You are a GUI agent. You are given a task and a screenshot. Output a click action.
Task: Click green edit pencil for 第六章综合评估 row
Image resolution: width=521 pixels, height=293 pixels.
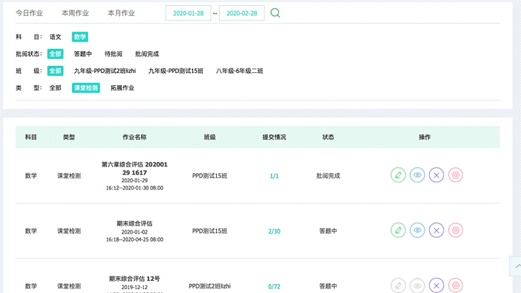coord(398,175)
